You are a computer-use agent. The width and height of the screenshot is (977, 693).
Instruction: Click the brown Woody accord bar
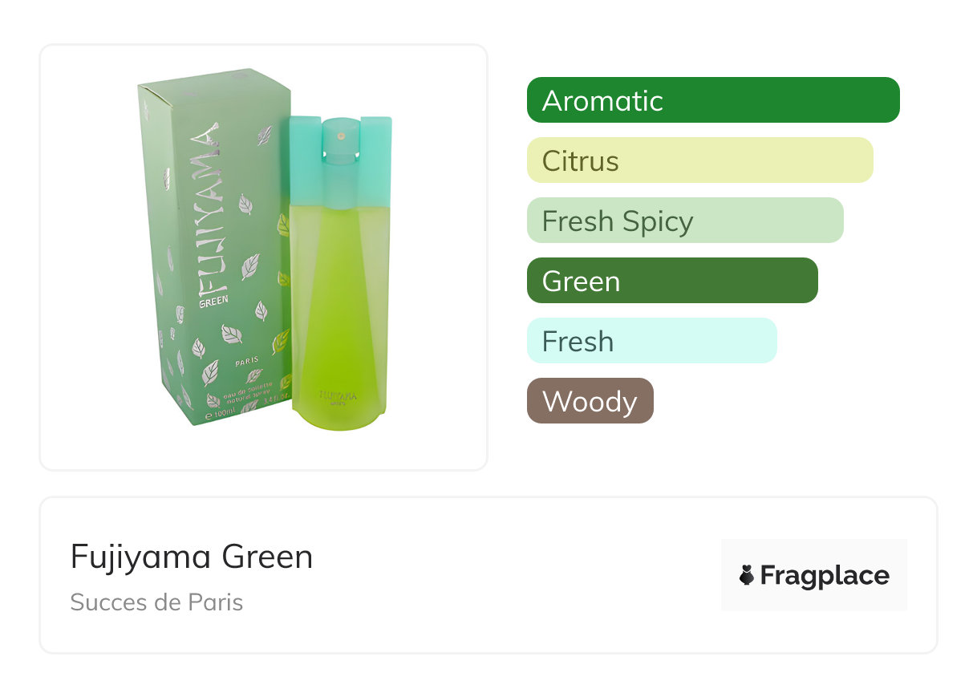pos(590,401)
